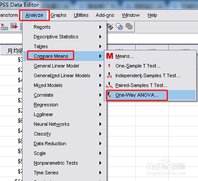Expand Descriptive Statistics submenu
Screen dimensions: 198x181
tap(65, 37)
